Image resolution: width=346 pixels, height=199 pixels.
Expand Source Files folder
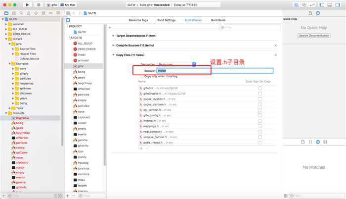[x=13, y=49]
